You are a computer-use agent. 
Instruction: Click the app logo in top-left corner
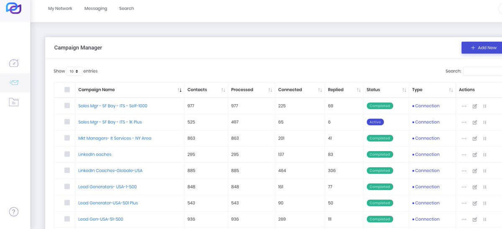coord(13,8)
